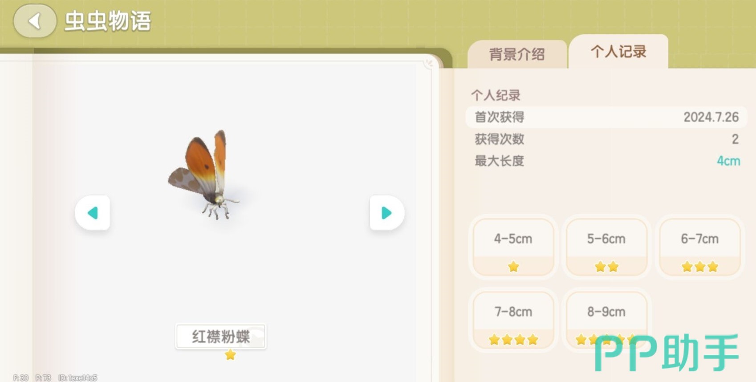Go back using the arrow button
Viewport: 756px width, 382px height.
pos(35,20)
